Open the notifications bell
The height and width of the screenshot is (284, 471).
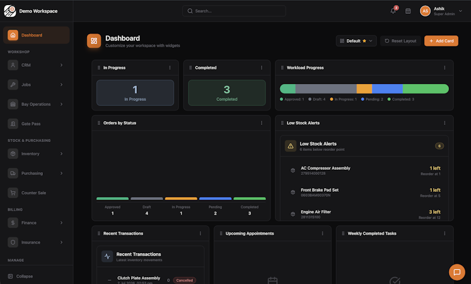click(393, 11)
